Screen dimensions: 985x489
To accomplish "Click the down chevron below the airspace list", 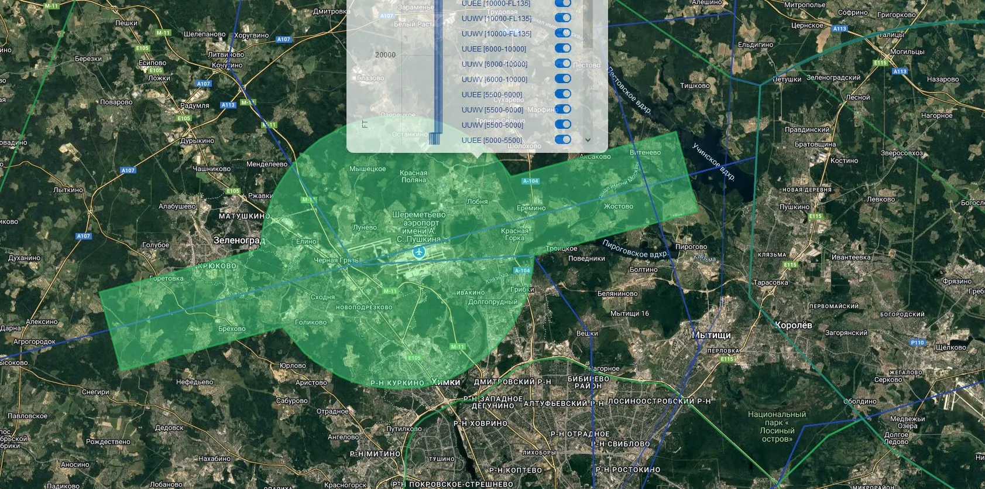I will point(588,140).
